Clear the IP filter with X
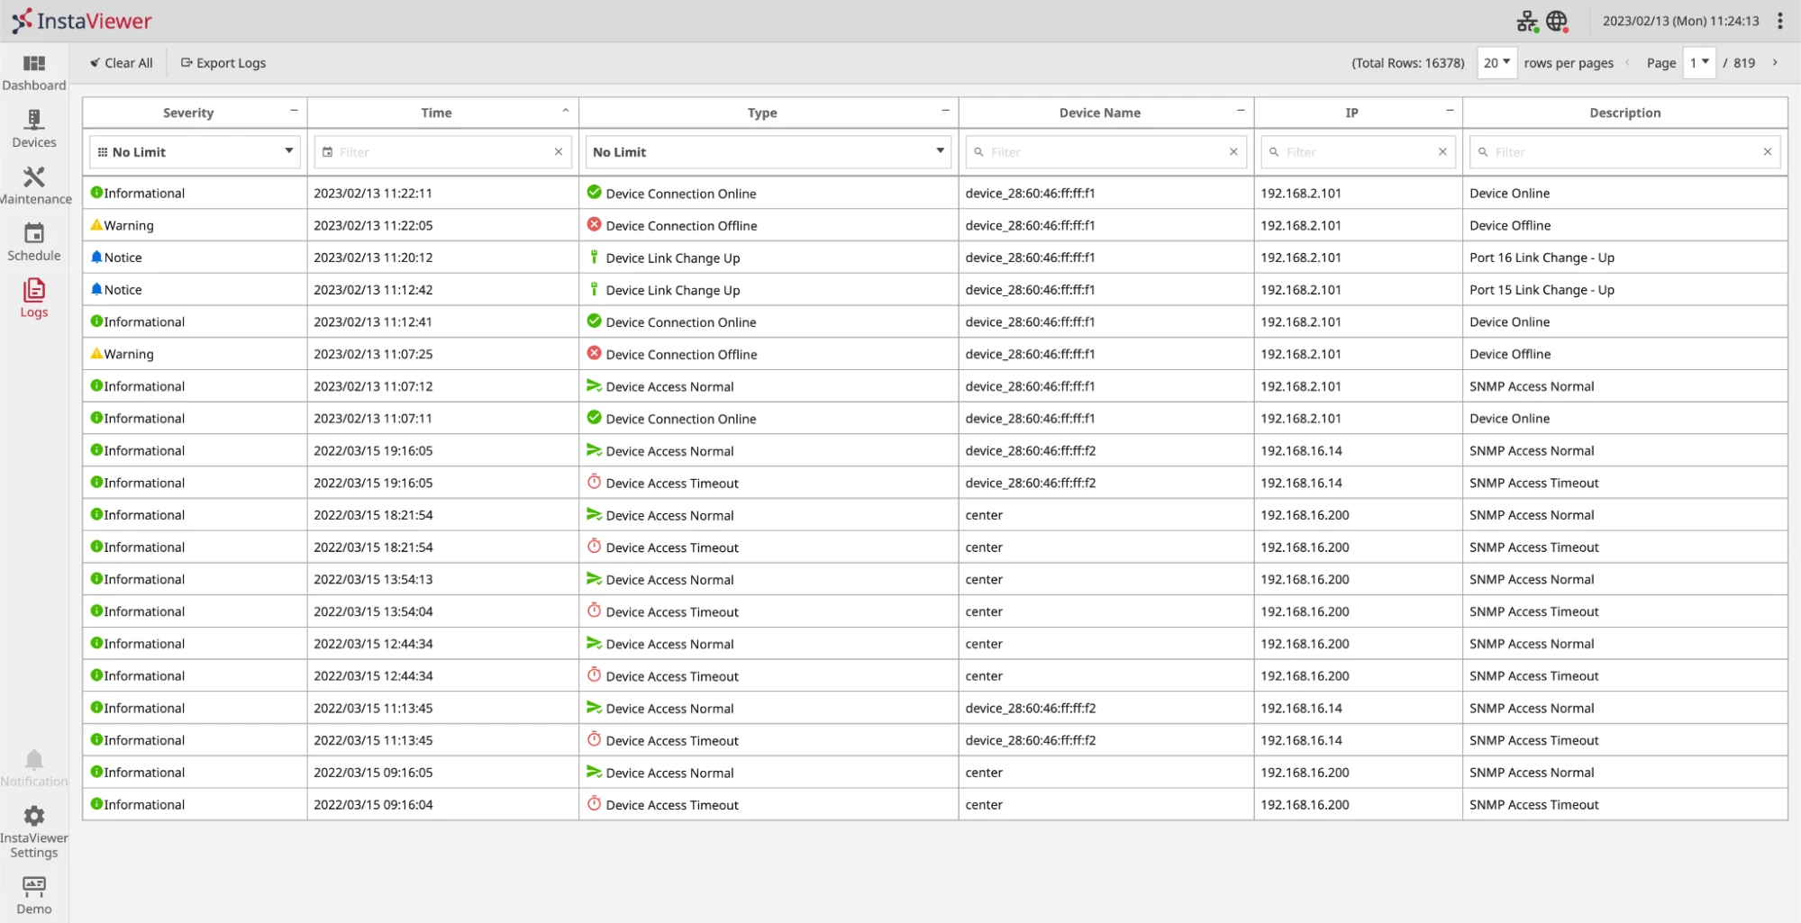The height and width of the screenshot is (923, 1801). coord(1442,152)
